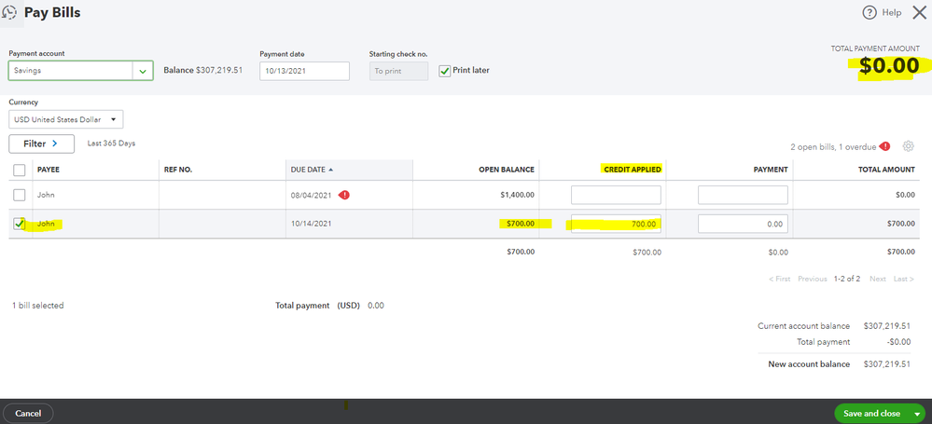Click the Help label text

point(892,12)
